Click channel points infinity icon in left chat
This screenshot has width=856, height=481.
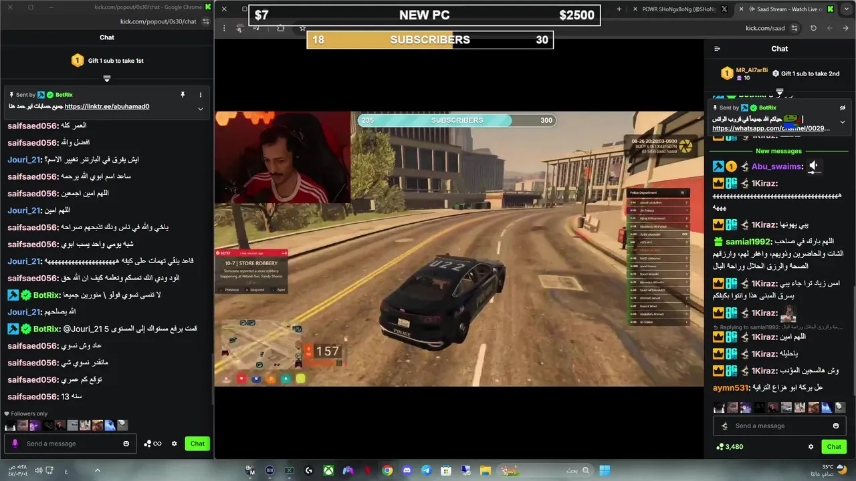click(153, 444)
